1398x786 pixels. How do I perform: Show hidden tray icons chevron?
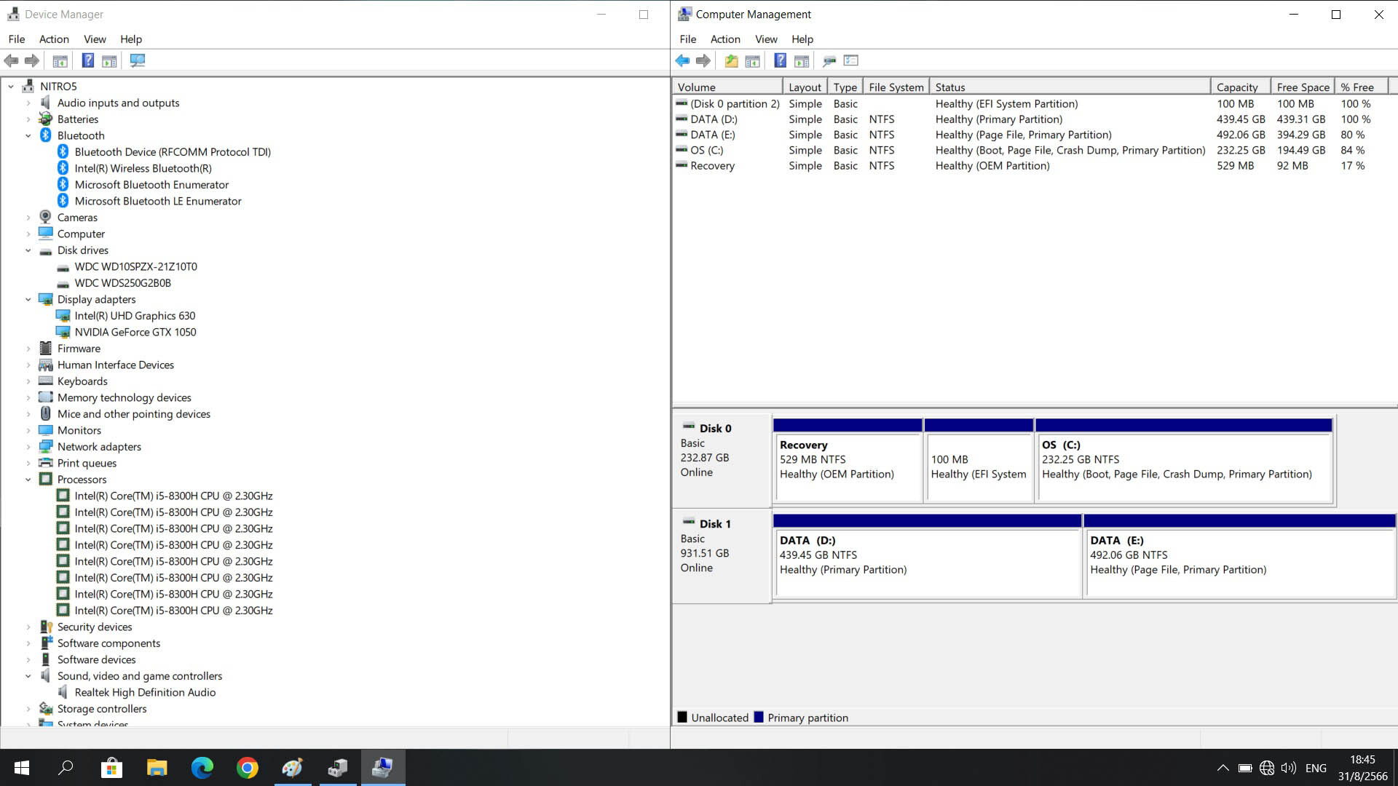pos(1223,768)
